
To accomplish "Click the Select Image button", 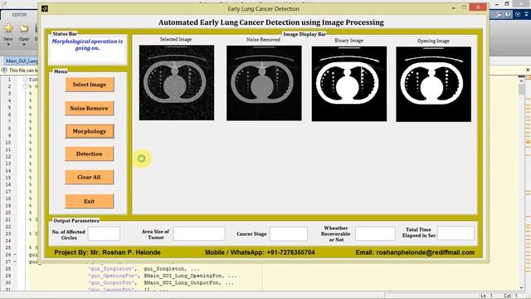I will [90, 85].
